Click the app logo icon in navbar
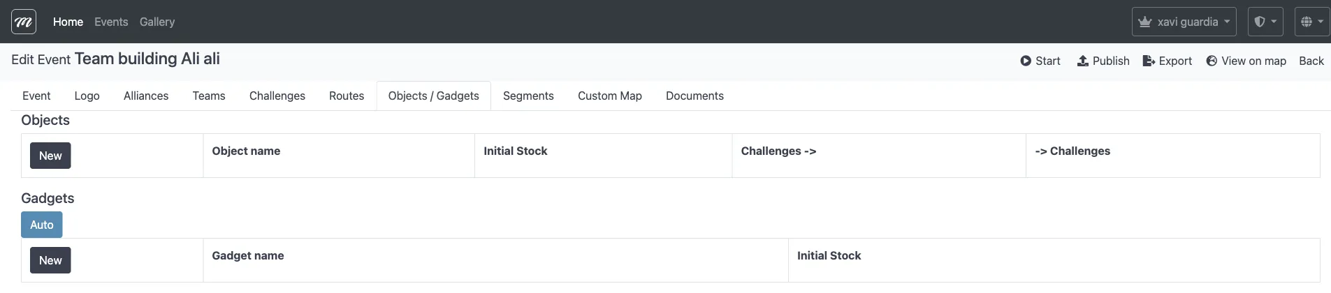Screen dimensions: 1331x293 [24, 22]
